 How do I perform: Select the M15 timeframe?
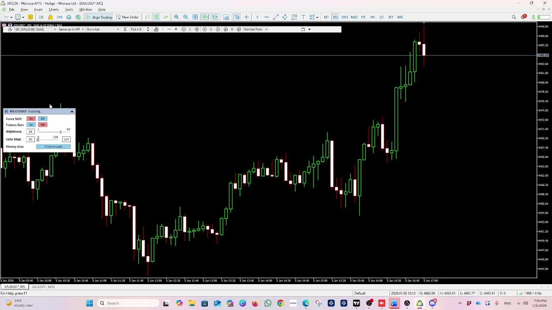(345, 17)
